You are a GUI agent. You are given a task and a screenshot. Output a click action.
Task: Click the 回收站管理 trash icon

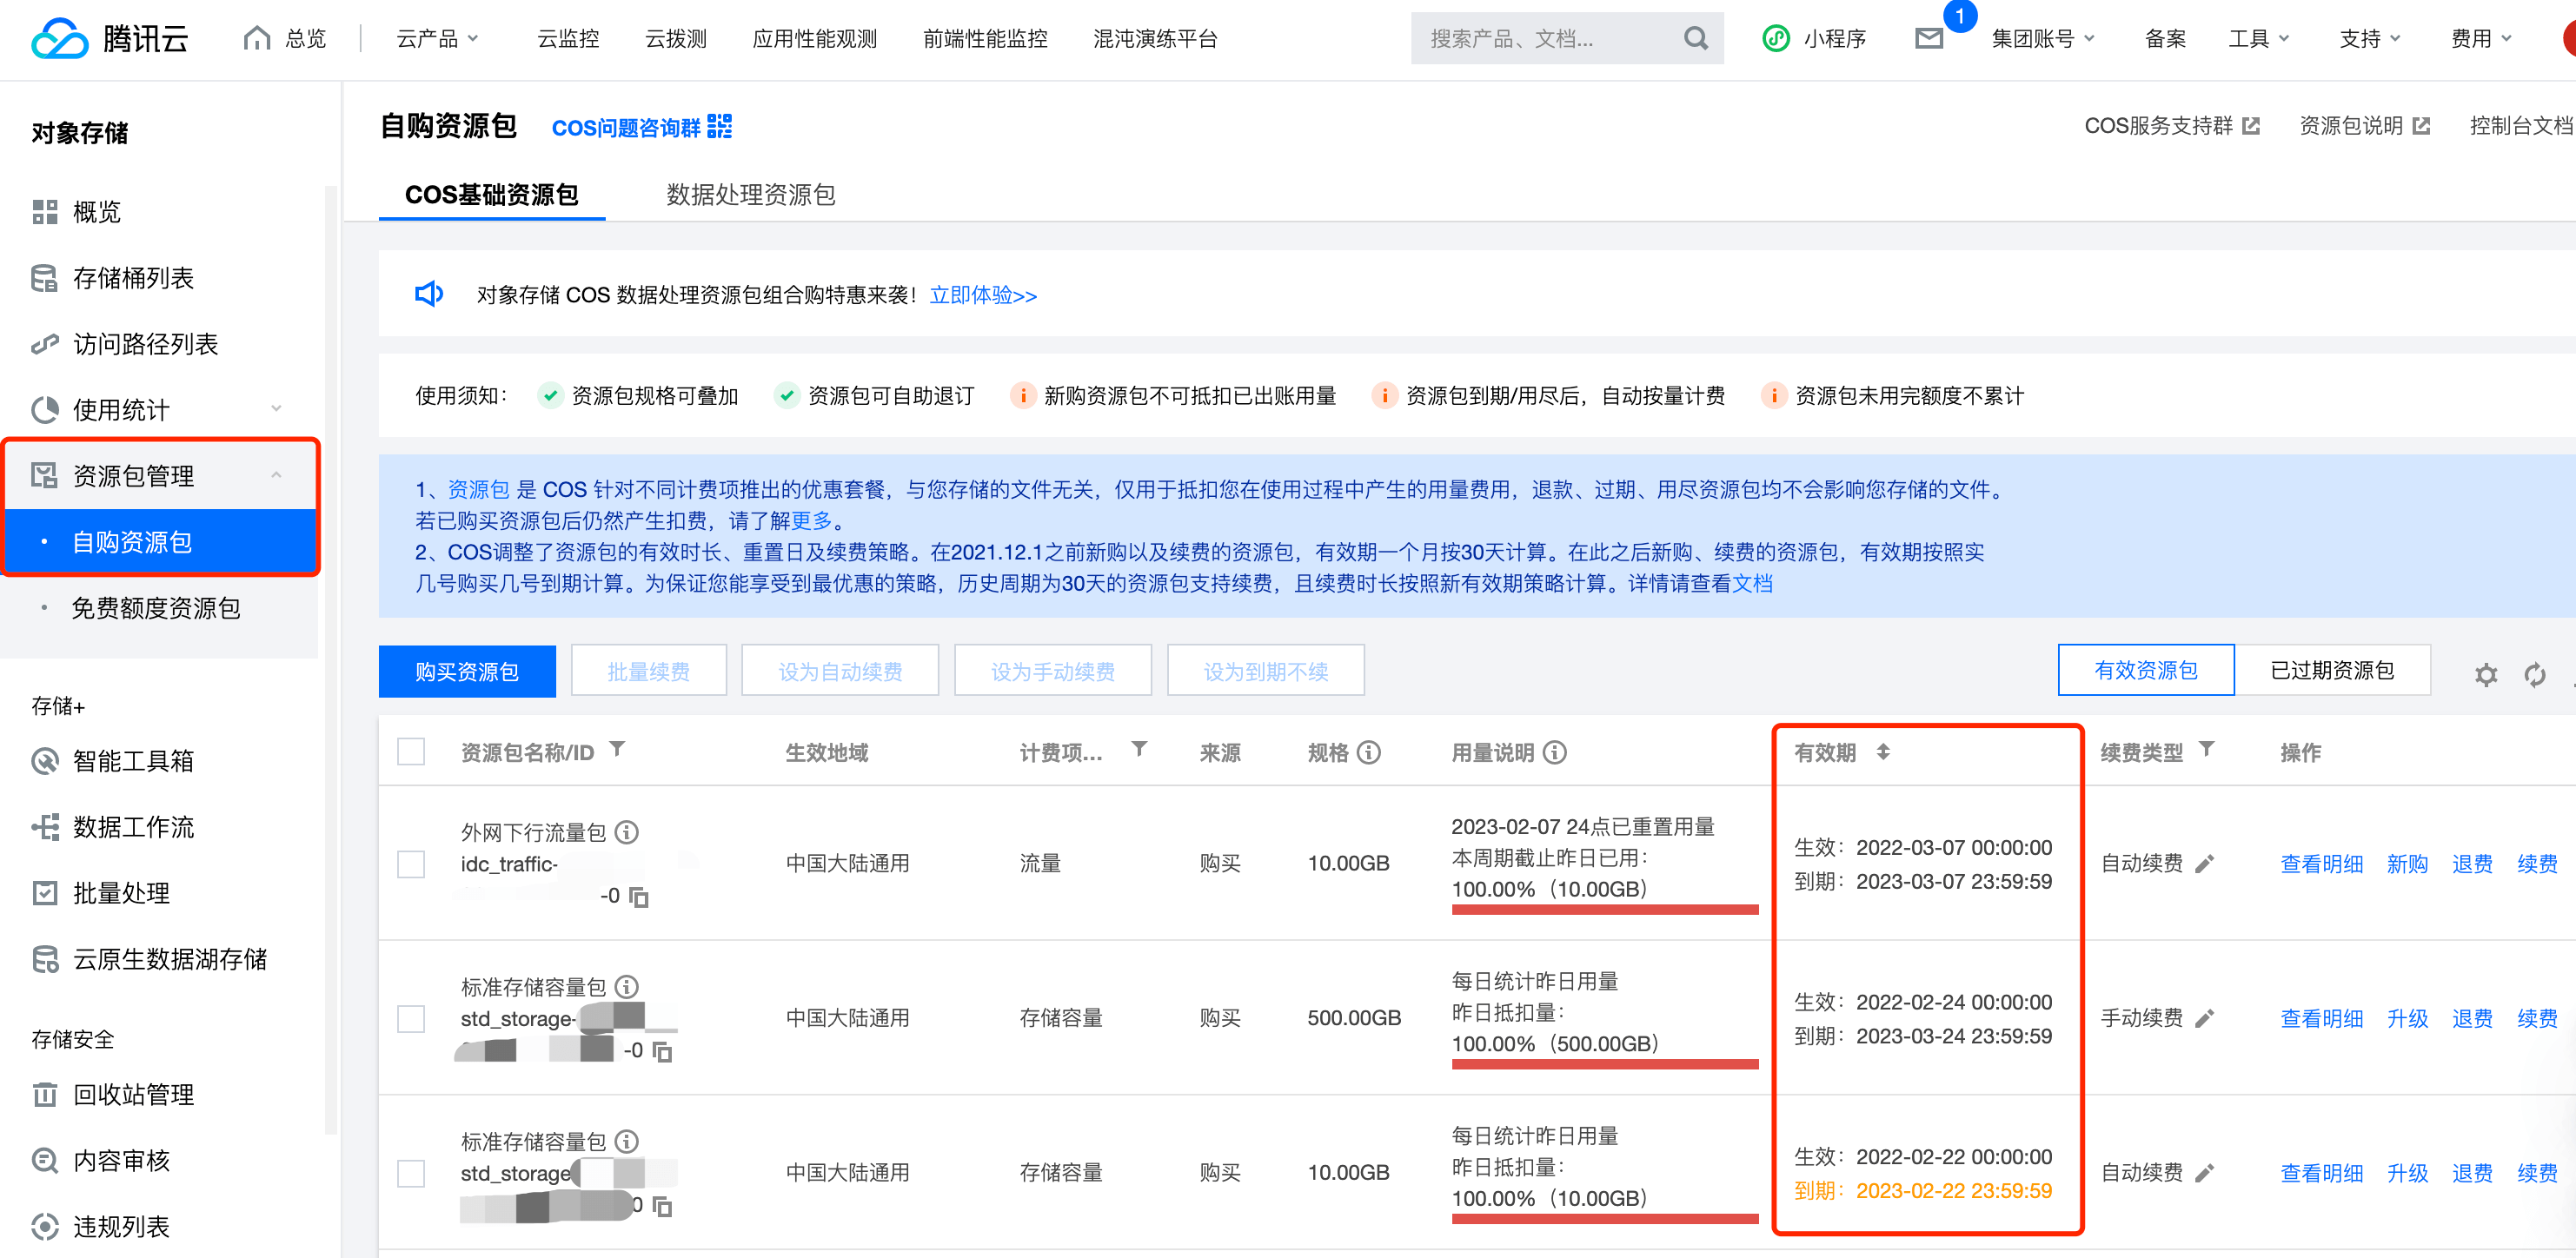point(45,1094)
